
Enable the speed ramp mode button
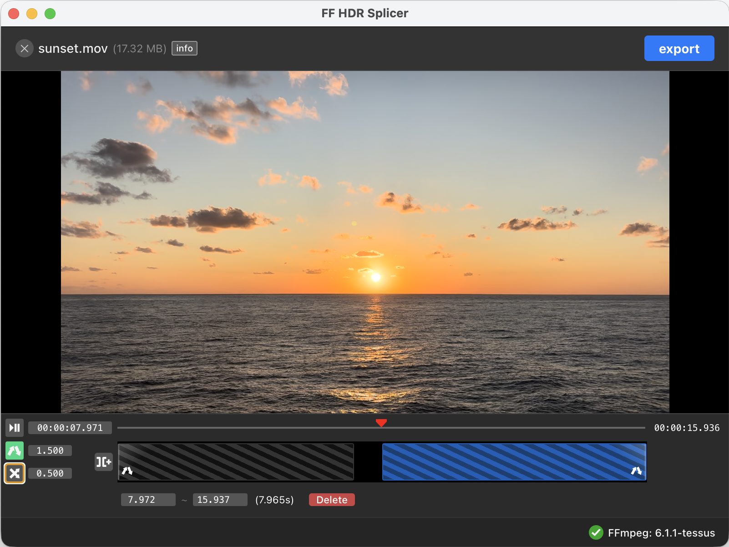[14, 450]
